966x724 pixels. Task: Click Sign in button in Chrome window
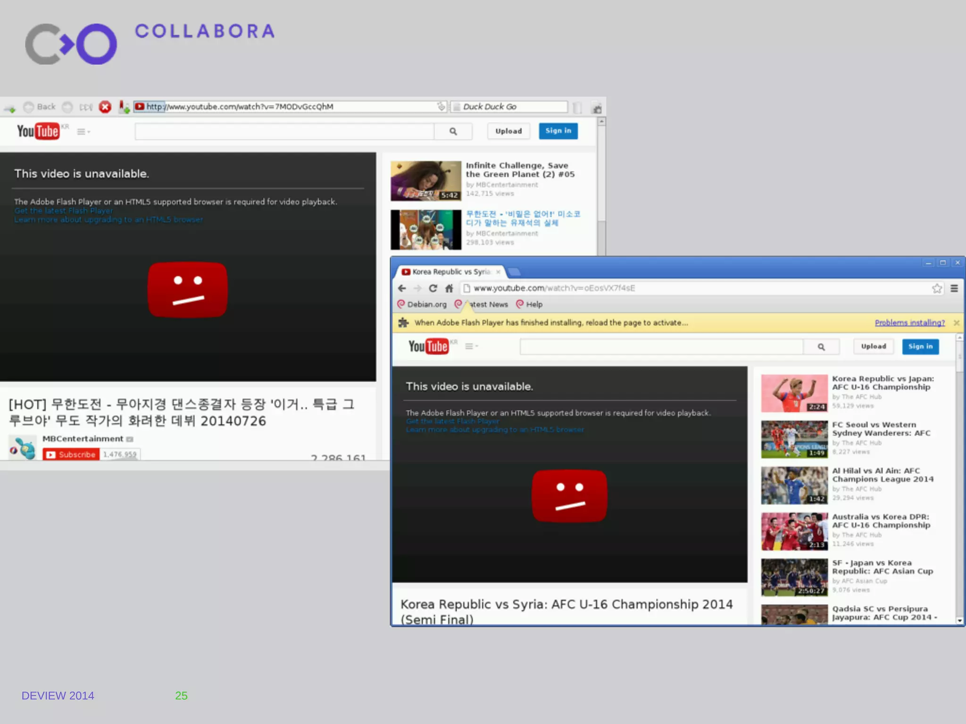(x=920, y=346)
